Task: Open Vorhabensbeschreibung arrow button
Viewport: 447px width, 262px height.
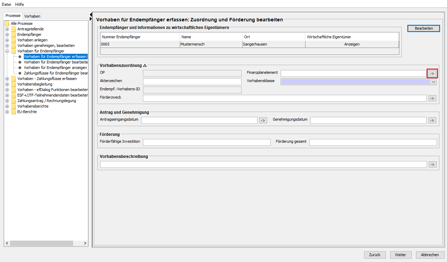Action: pos(432,164)
